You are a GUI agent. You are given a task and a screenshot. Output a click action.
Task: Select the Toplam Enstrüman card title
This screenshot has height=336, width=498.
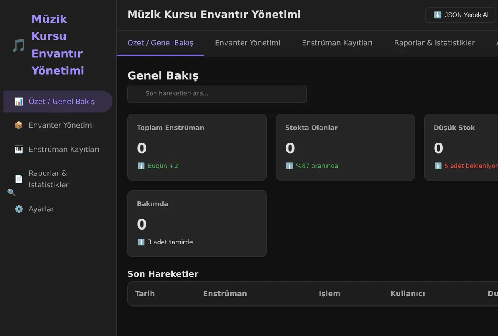tap(171, 128)
